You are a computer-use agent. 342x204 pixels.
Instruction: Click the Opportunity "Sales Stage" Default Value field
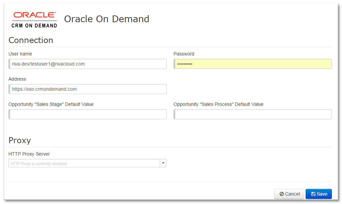(x=88, y=114)
